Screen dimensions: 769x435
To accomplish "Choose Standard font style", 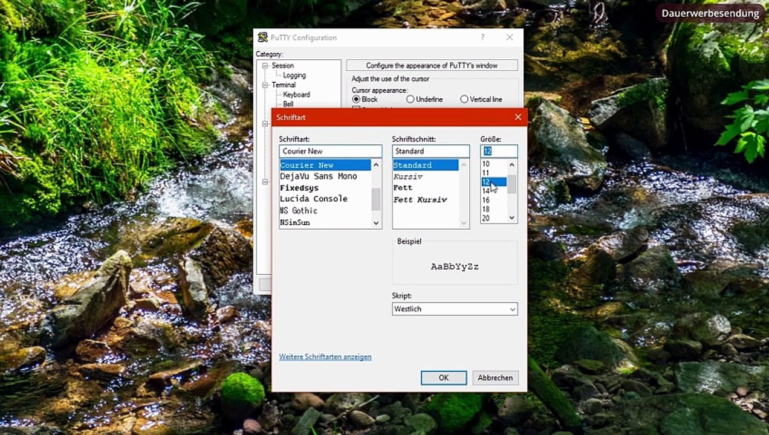I will pyautogui.click(x=426, y=165).
